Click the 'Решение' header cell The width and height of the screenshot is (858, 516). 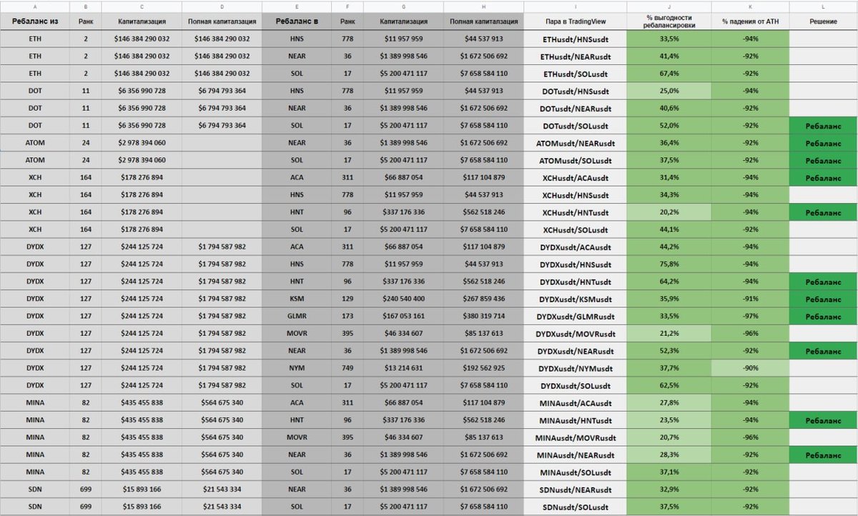point(823,22)
